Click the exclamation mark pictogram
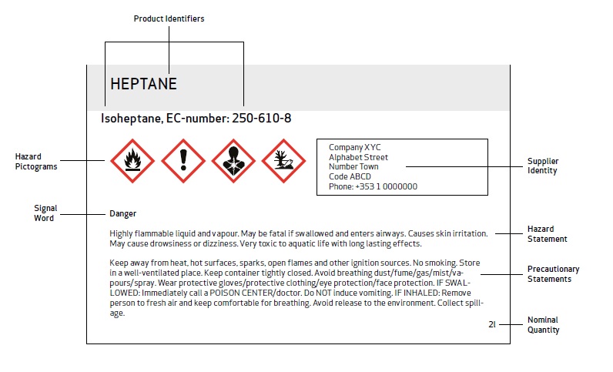Viewport: 613px width, 372px height. pos(183,161)
